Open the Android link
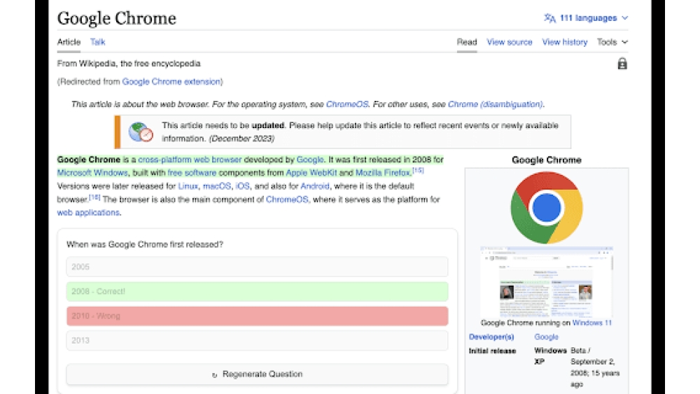This screenshot has width=700, height=394. pyautogui.click(x=315, y=186)
